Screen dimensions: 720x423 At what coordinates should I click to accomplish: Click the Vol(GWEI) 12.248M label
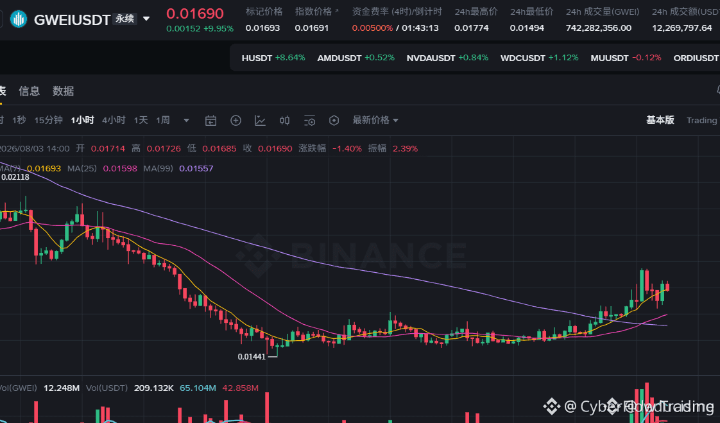(40, 388)
